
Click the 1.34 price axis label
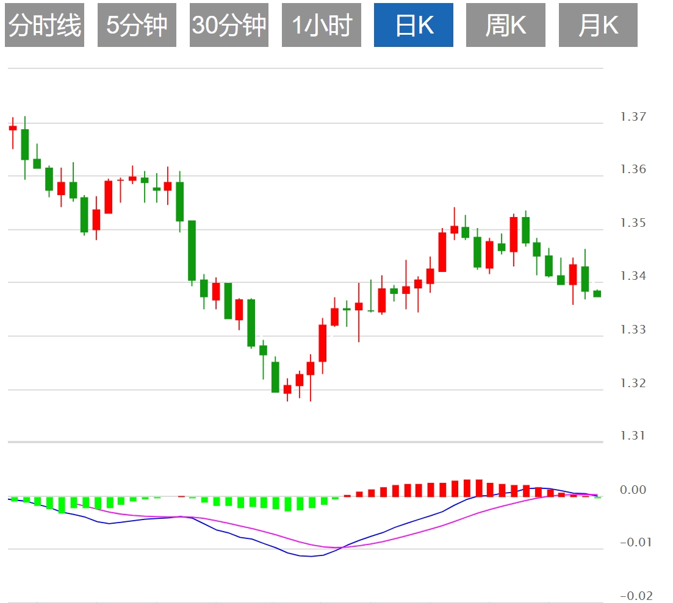632,276
